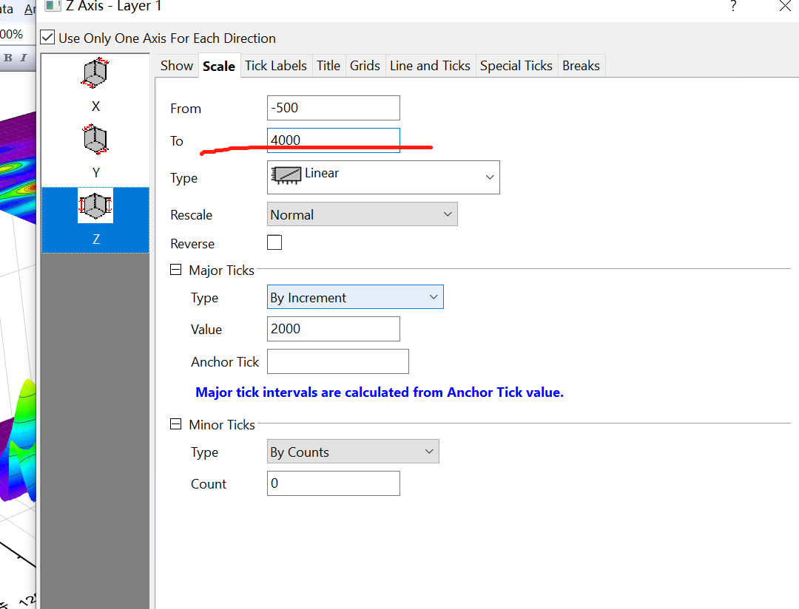
Task: Enable the Reverse checkbox
Action: tap(274, 242)
